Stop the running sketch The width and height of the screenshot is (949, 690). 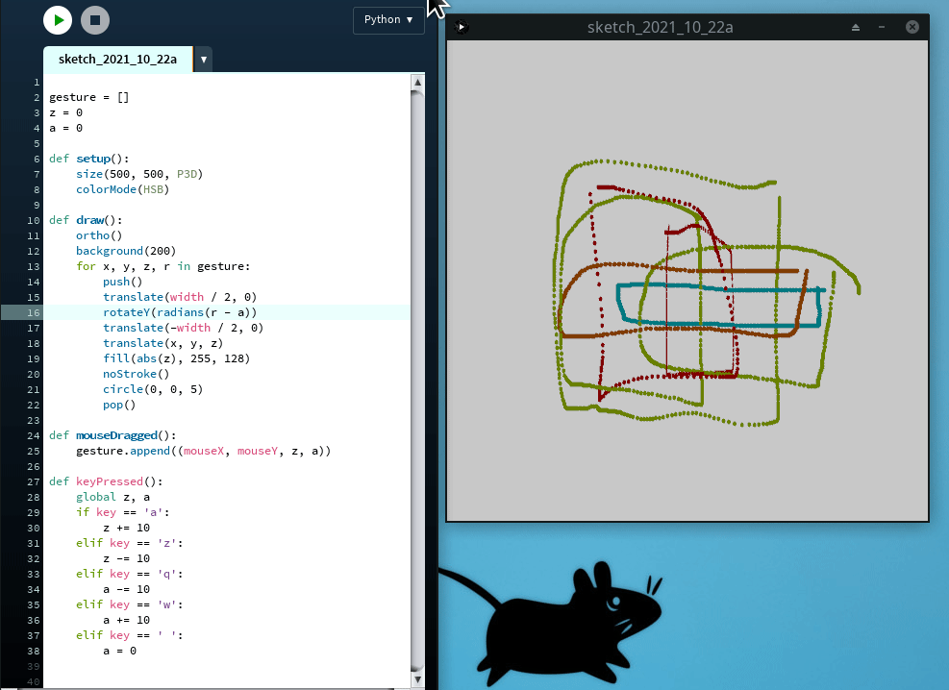tap(93, 20)
